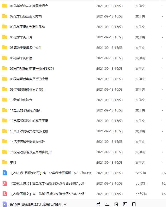Click the folder icon of 资料
This screenshot has height=207, width=166.
(x=5, y=162)
